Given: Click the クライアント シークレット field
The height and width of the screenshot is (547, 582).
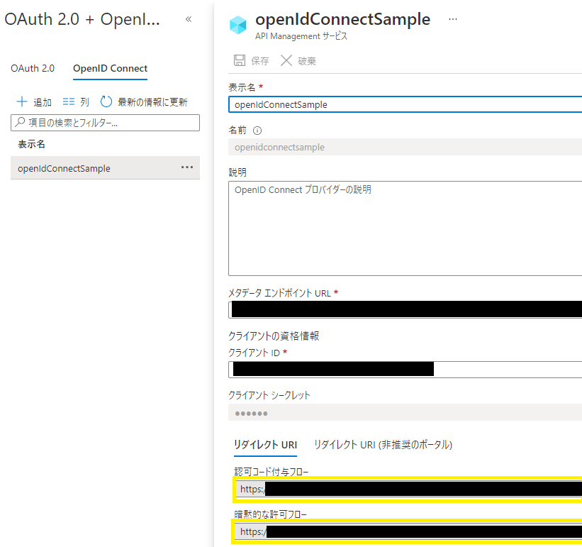Looking at the screenshot, I should pos(405,413).
